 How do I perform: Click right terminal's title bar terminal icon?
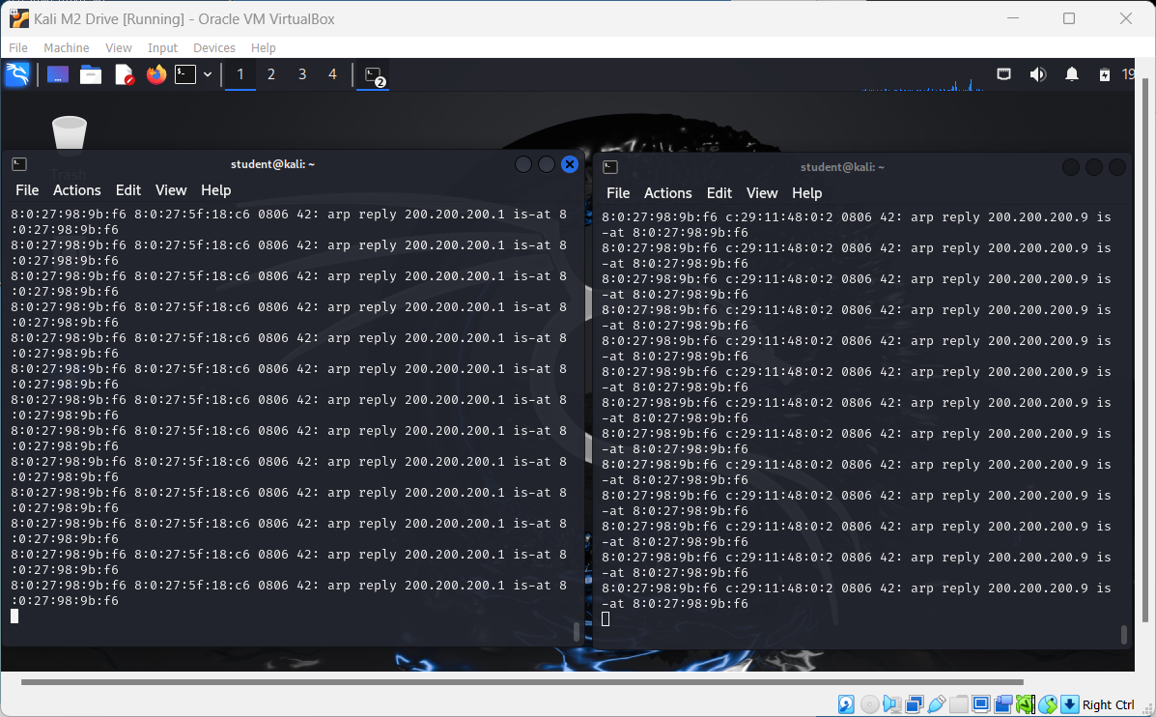(x=610, y=167)
